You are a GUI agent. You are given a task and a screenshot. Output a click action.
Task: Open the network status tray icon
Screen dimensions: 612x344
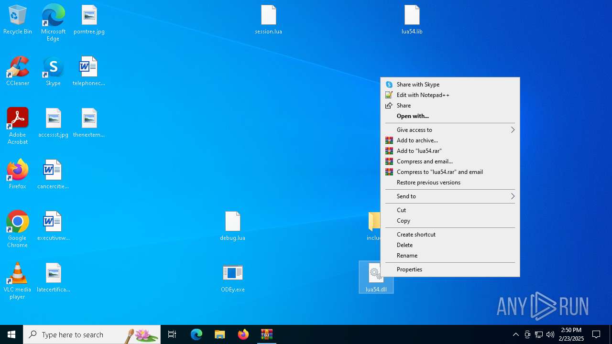(x=539, y=334)
